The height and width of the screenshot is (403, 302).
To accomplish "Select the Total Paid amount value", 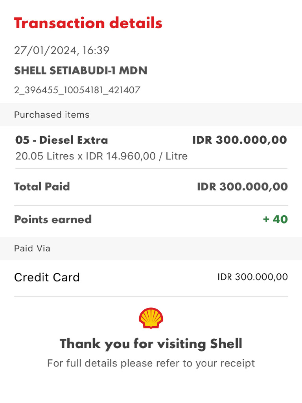I will tap(242, 187).
